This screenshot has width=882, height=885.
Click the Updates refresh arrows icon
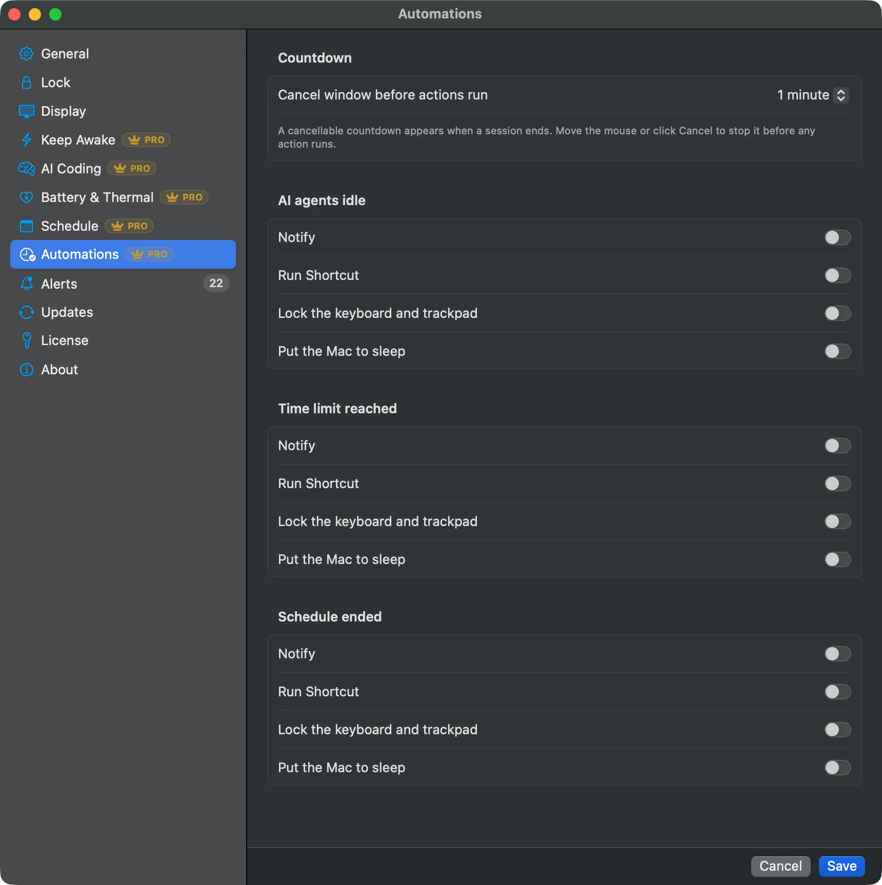coord(26,312)
